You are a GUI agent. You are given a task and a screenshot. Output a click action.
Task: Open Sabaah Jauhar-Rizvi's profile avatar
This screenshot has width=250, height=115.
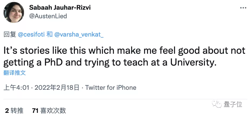click(13, 12)
